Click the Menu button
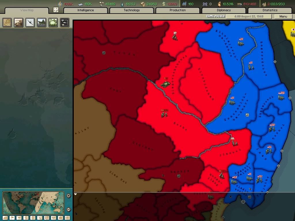 pos(283,16)
